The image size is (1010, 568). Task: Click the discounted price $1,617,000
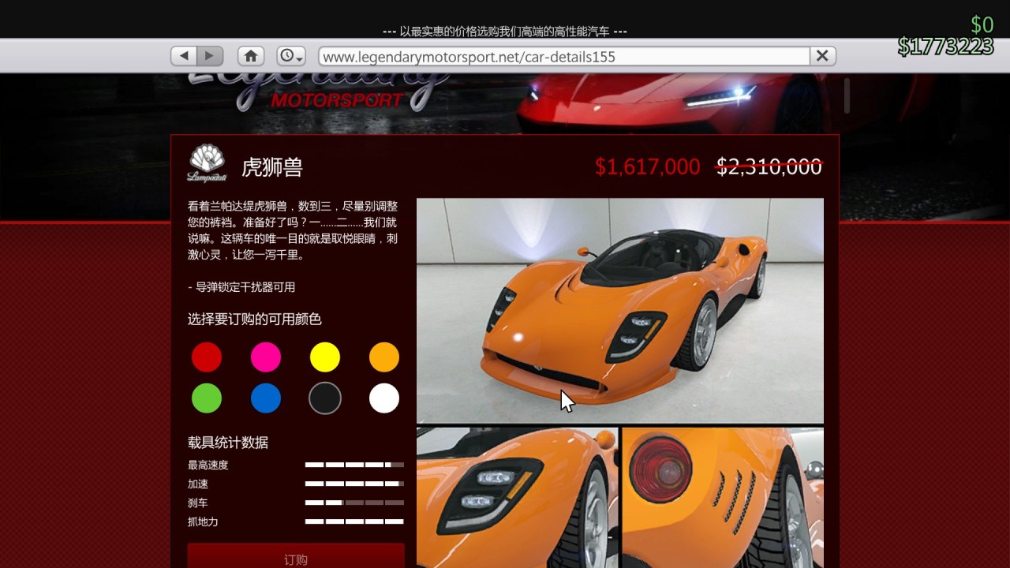[x=648, y=167]
